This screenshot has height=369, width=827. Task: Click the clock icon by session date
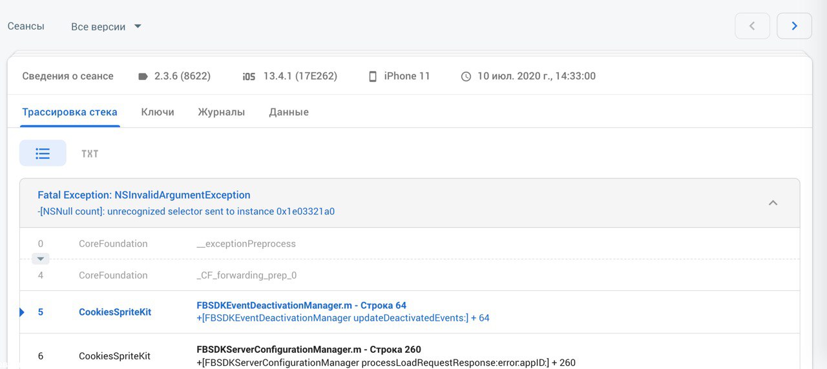pos(466,76)
